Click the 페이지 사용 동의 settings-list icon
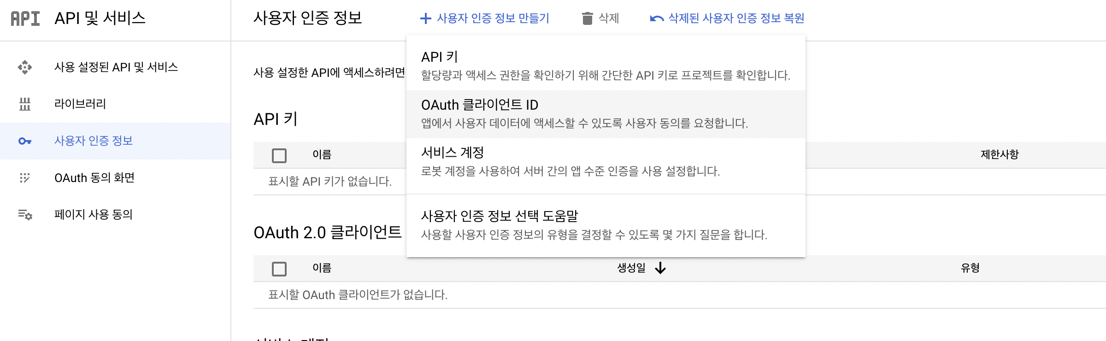The image size is (1106, 341). [x=25, y=215]
